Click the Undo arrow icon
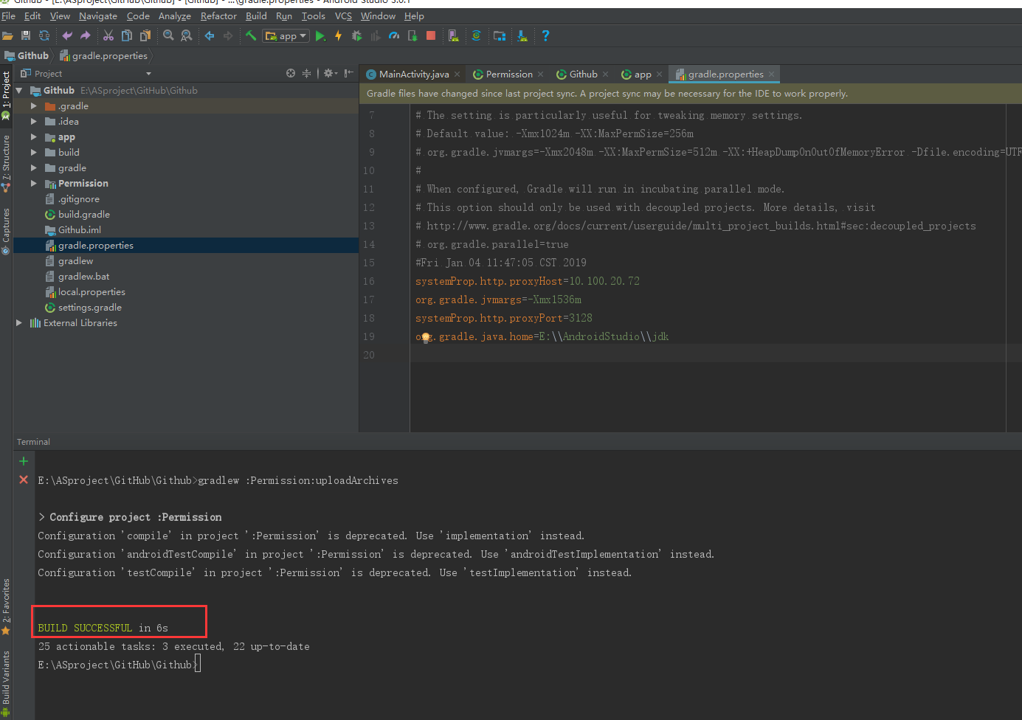Viewport: 1022px width, 720px height. (67, 35)
